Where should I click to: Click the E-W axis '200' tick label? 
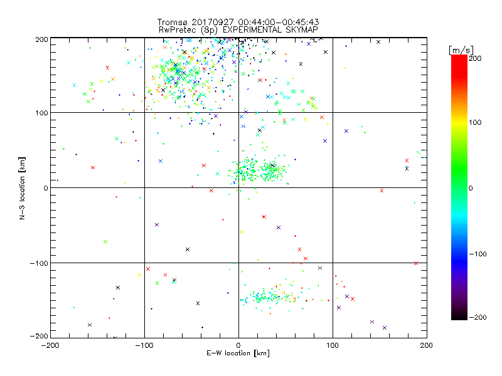(x=427, y=345)
